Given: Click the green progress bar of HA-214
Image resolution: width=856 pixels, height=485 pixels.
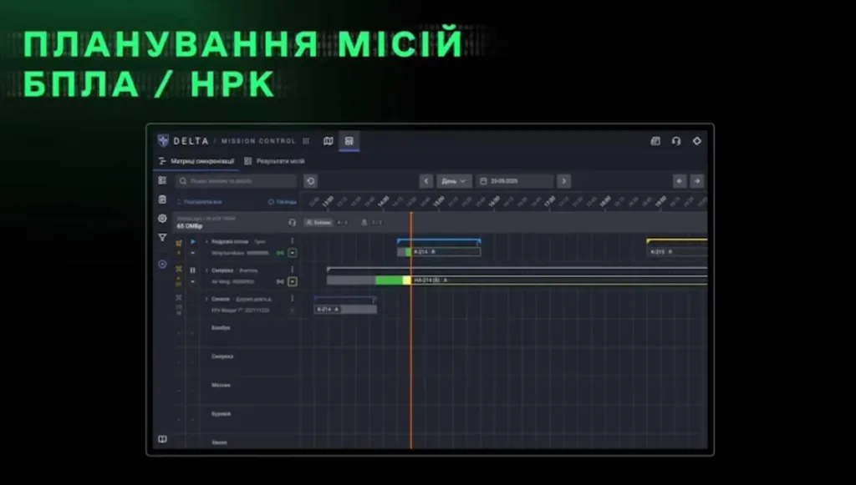Looking at the screenshot, I should 390,280.
